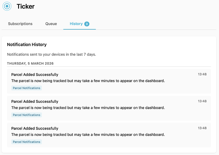Click the third notification's Parcel Notifications tag
The width and height of the screenshot is (219, 155).
27,142
